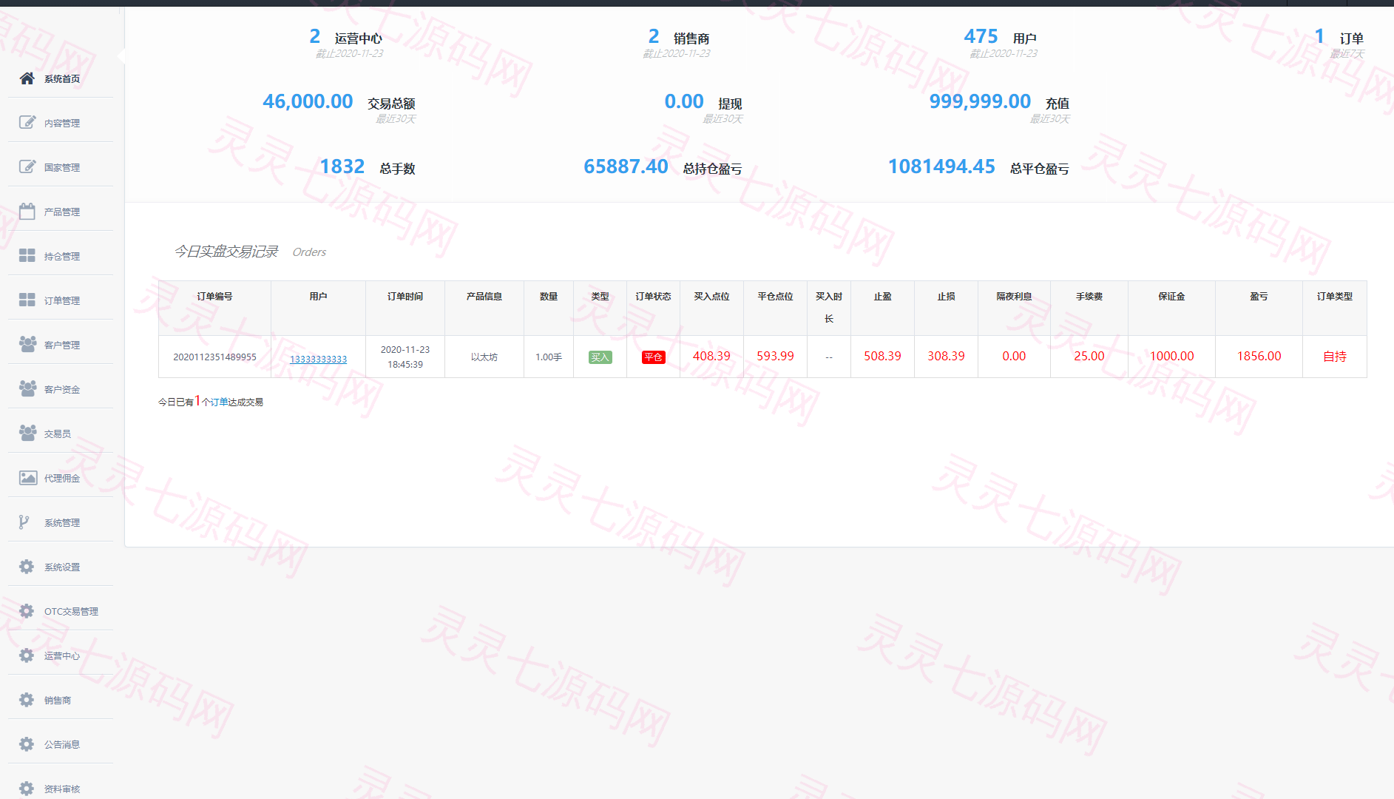Select 资料审核 in the sidebar
Viewport: 1394px width, 799px height.
click(61, 787)
